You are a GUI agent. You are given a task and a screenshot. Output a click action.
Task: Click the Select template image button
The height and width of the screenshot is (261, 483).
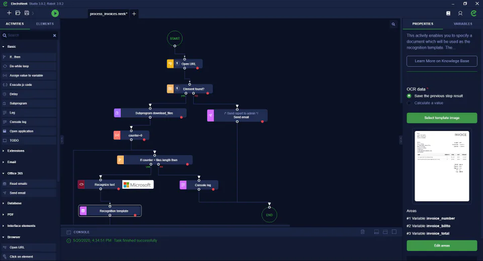[442, 118]
